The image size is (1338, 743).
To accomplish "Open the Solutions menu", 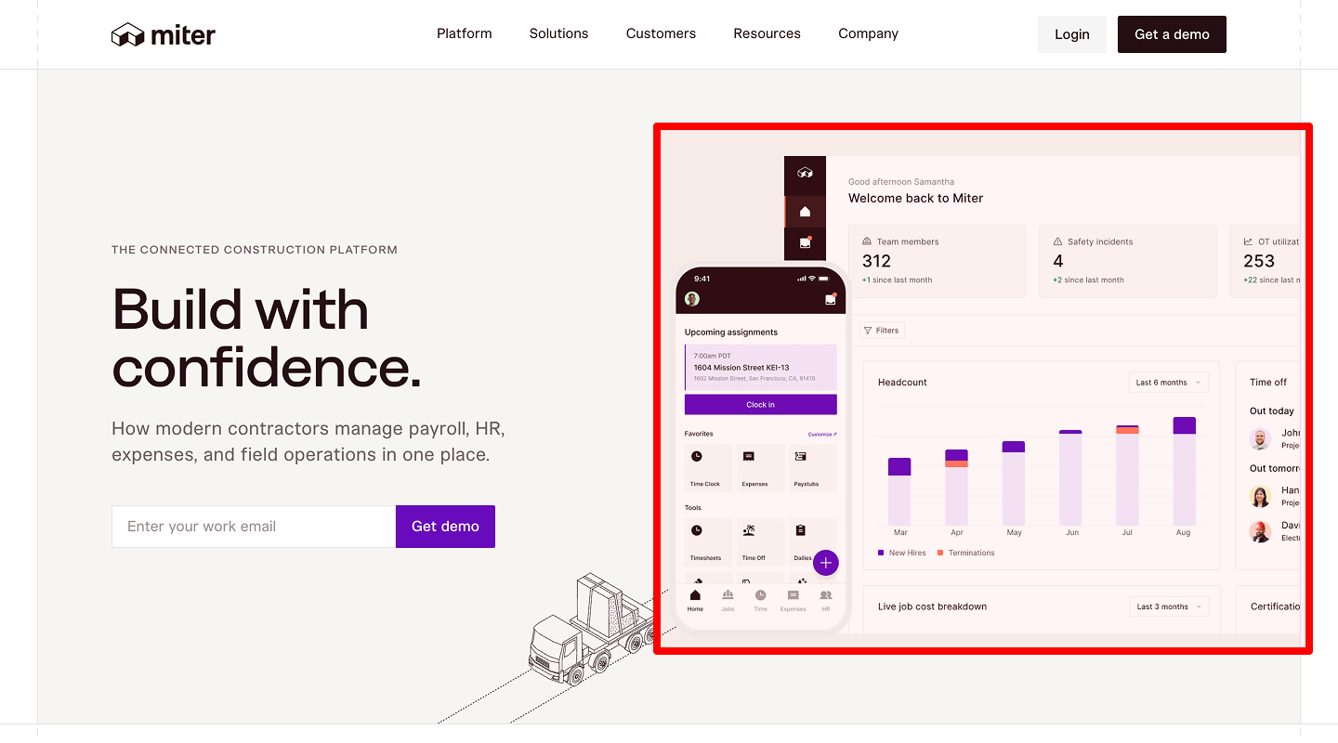I will (x=558, y=33).
